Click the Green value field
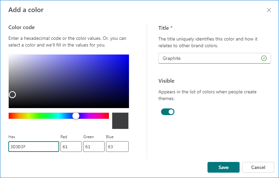279x178 pixels. 94,147
